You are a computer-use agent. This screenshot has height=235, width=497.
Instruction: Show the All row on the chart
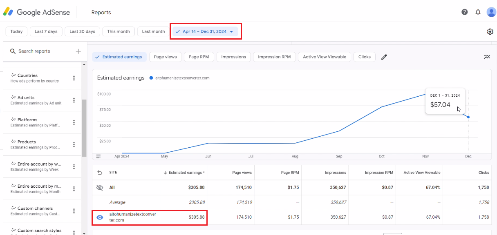pos(100,188)
